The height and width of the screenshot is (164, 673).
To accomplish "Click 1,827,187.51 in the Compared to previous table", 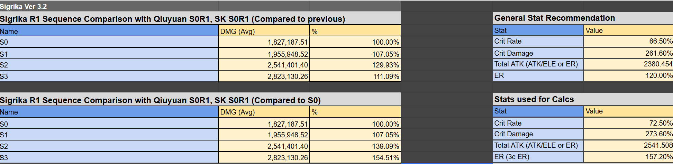I will click(264, 42).
